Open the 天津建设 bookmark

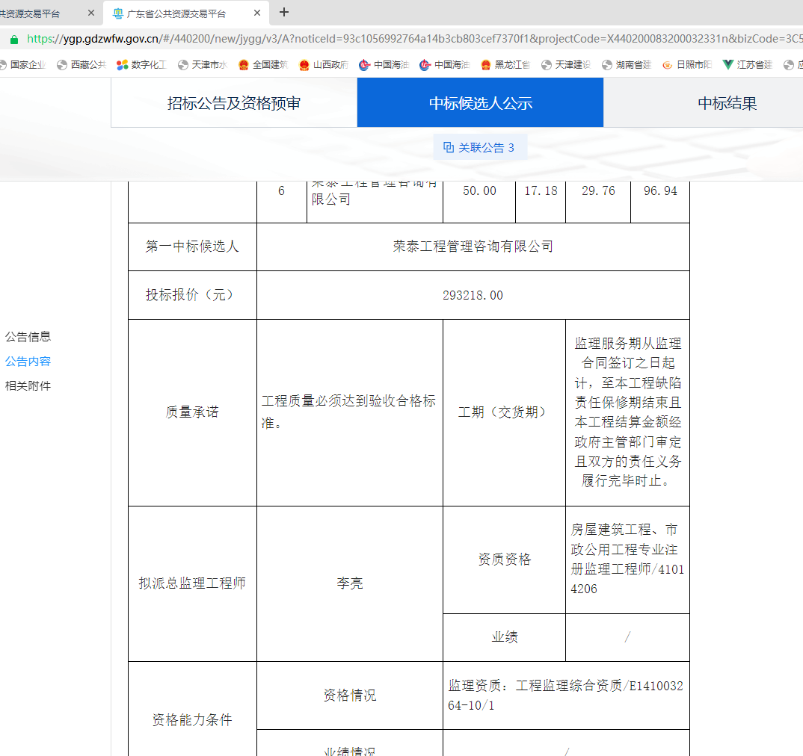click(x=565, y=65)
